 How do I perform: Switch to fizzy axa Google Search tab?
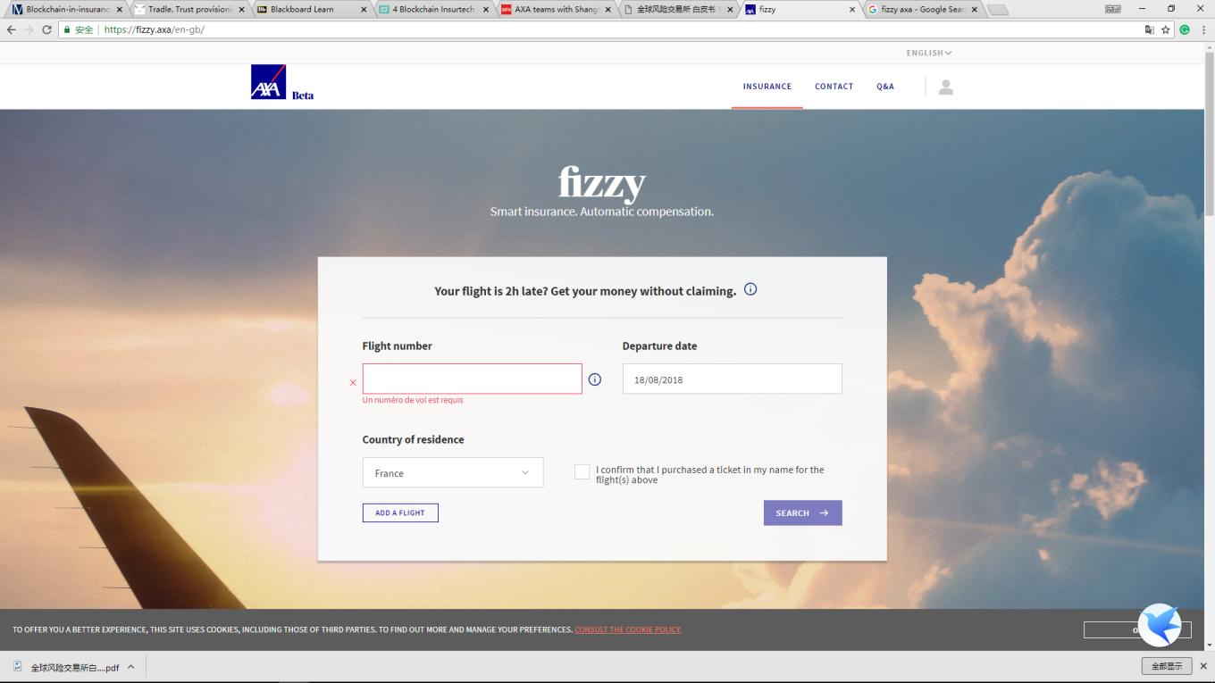[x=922, y=10]
